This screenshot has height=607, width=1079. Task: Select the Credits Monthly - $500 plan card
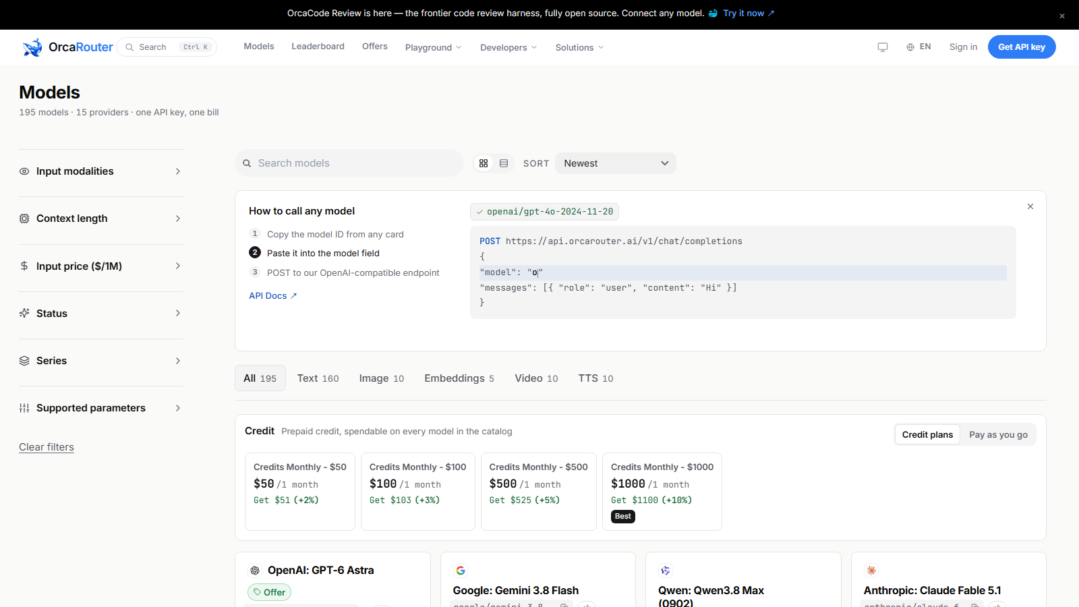(x=539, y=492)
